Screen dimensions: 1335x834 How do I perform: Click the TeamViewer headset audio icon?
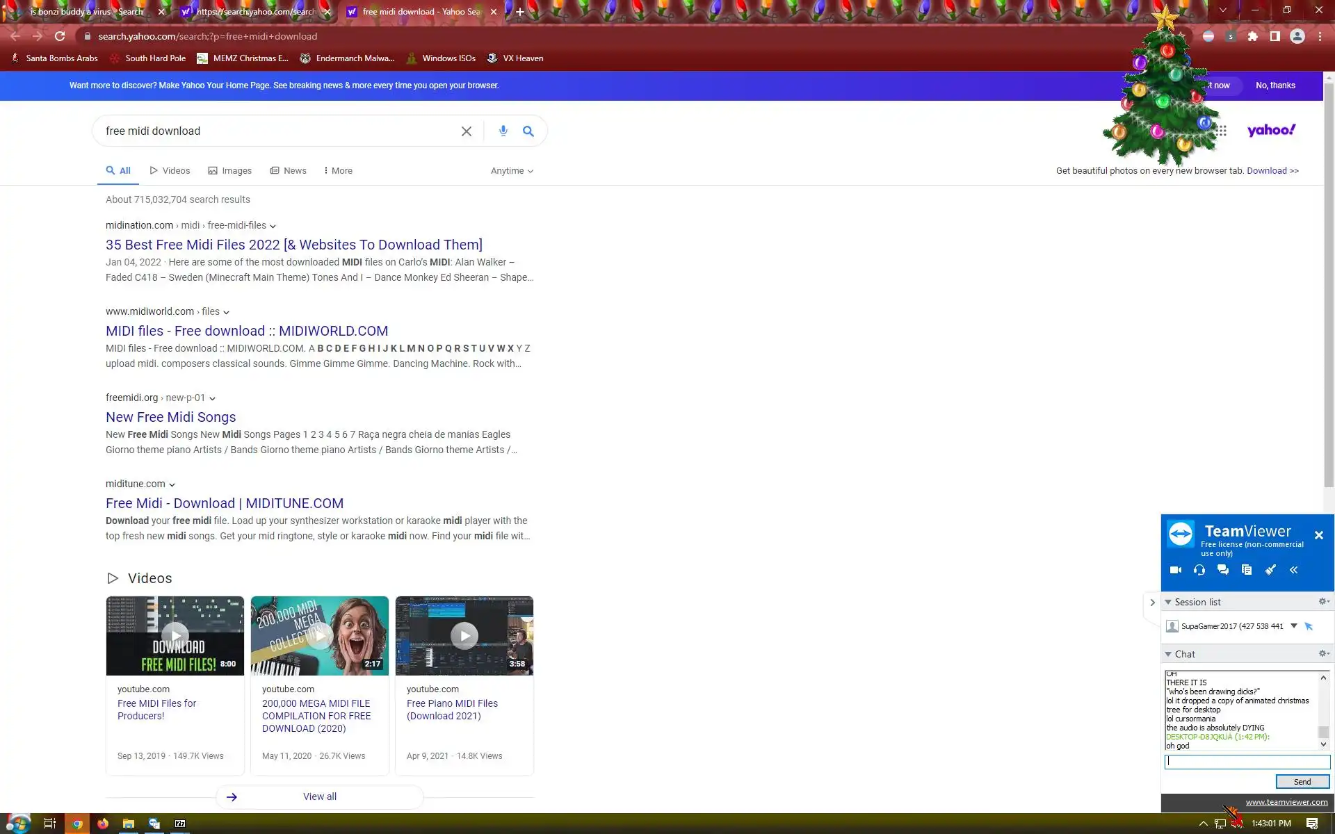pyautogui.click(x=1199, y=570)
